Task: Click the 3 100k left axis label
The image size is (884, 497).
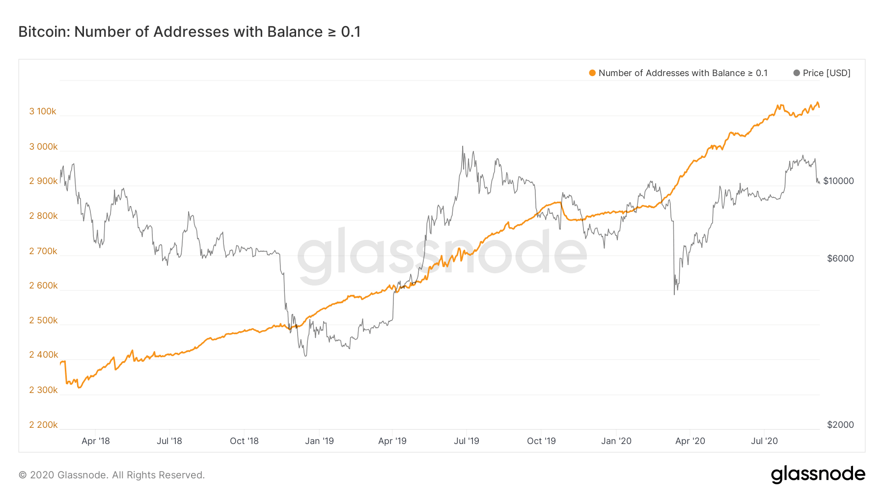Action: pyautogui.click(x=43, y=111)
